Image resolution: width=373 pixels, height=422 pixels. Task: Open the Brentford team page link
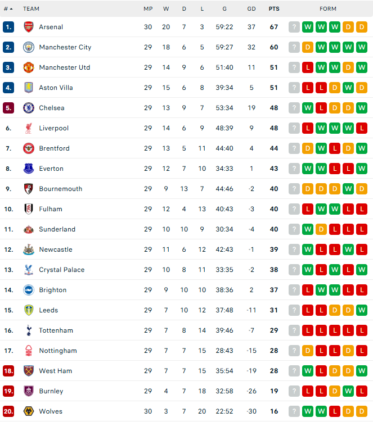coord(54,148)
